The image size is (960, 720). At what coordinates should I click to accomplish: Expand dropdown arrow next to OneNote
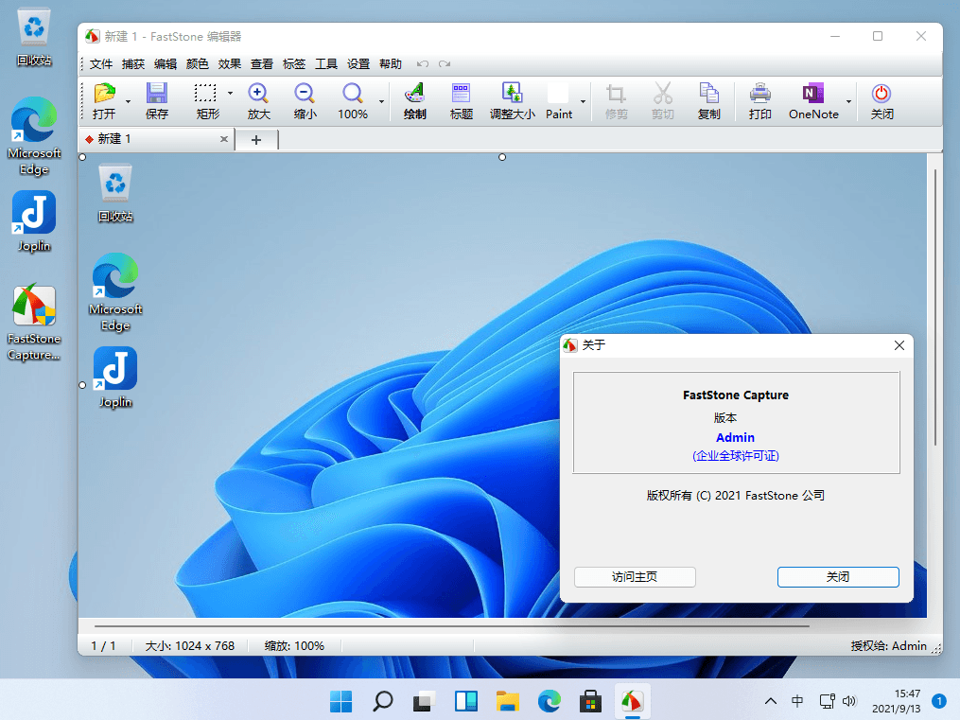(x=848, y=101)
